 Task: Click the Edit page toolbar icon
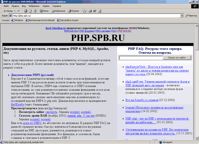point(95,11)
